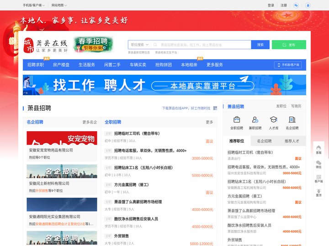Screen dimensions: 329x246
Task: Open 找工作 聘人才 banner ad
Action: [164, 85]
